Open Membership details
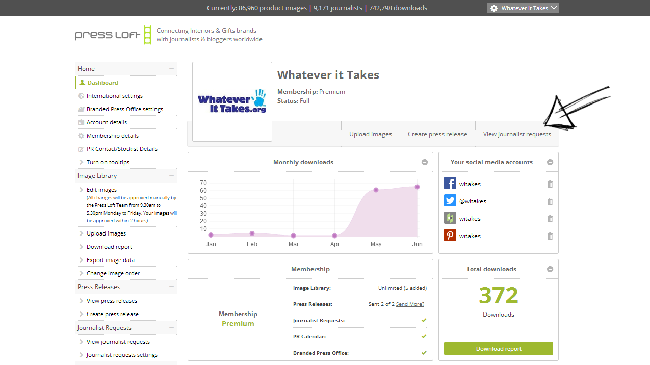The width and height of the screenshot is (650, 365). 113,136
